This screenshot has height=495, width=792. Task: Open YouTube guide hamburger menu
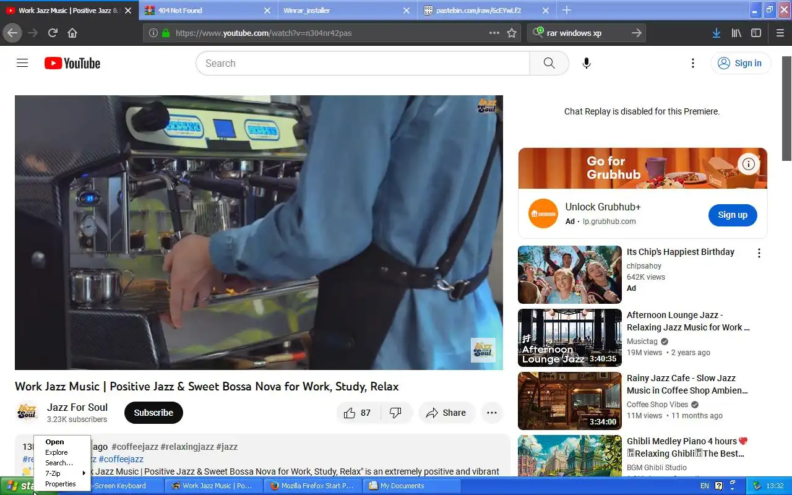pos(22,63)
